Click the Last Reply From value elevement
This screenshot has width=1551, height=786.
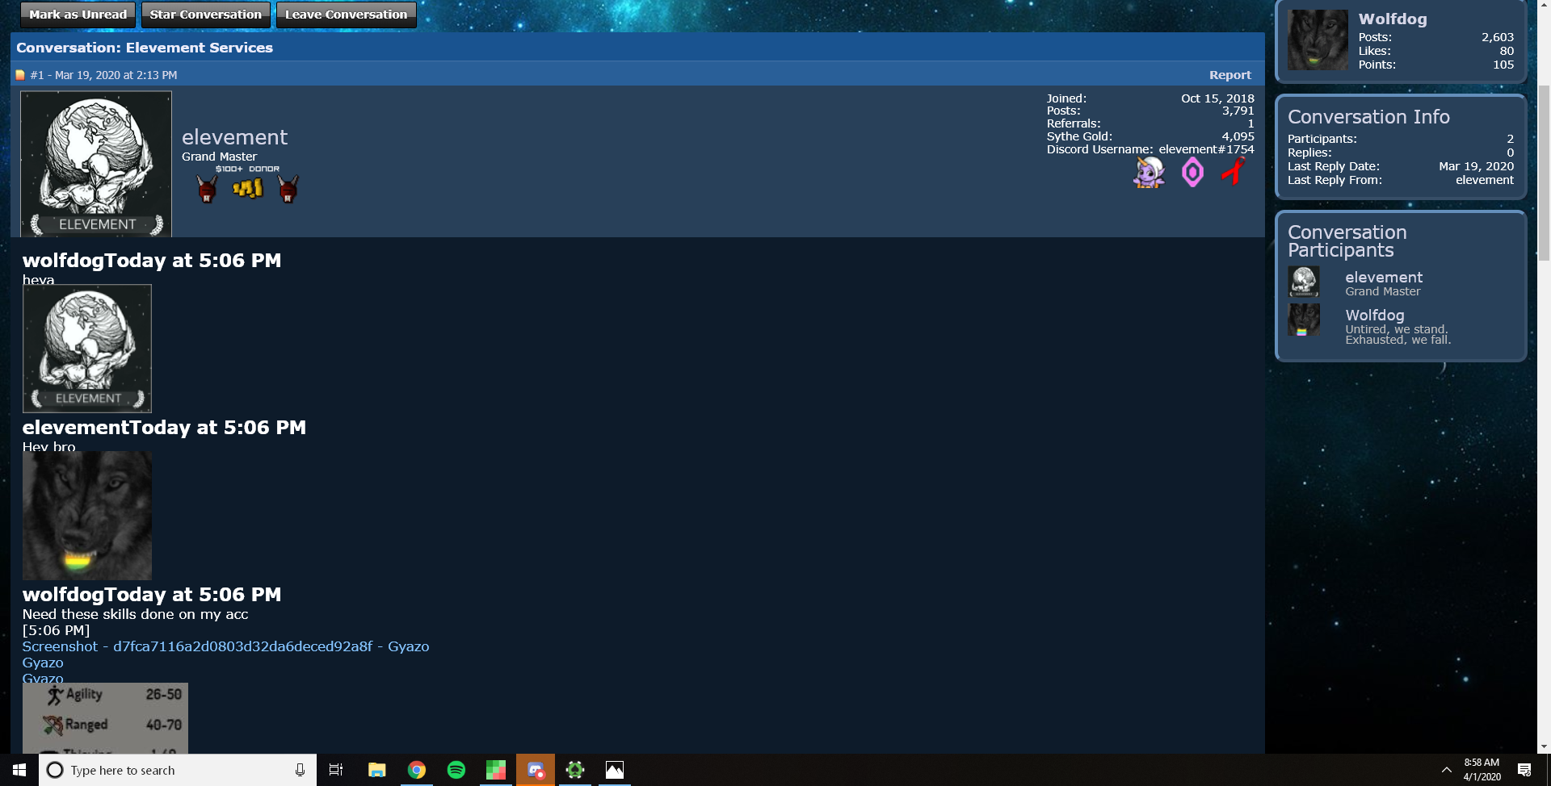point(1485,180)
